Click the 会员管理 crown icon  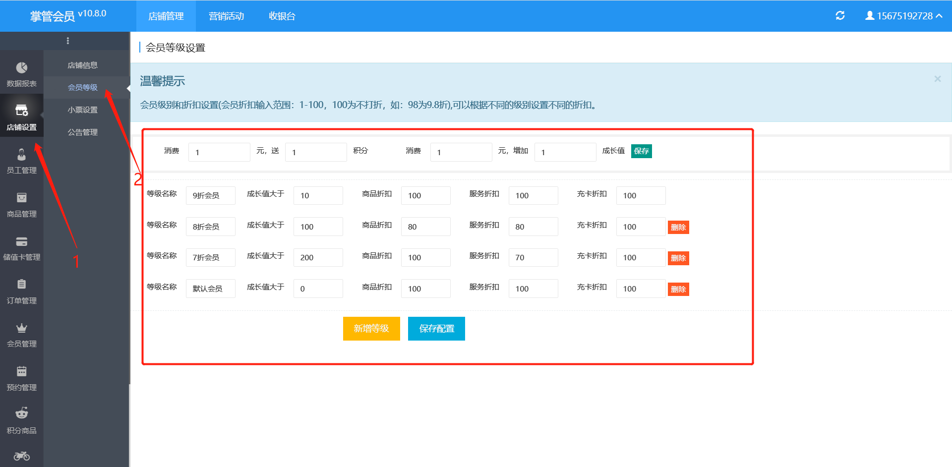(21, 328)
